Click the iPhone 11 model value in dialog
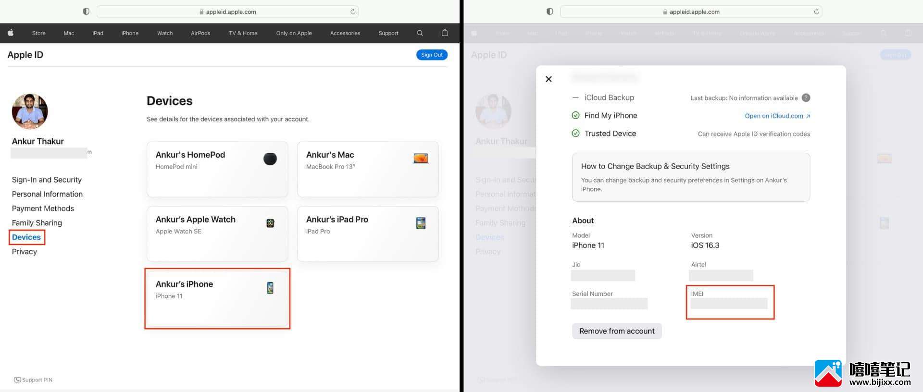The width and height of the screenshot is (923, 392). (588, 245)
